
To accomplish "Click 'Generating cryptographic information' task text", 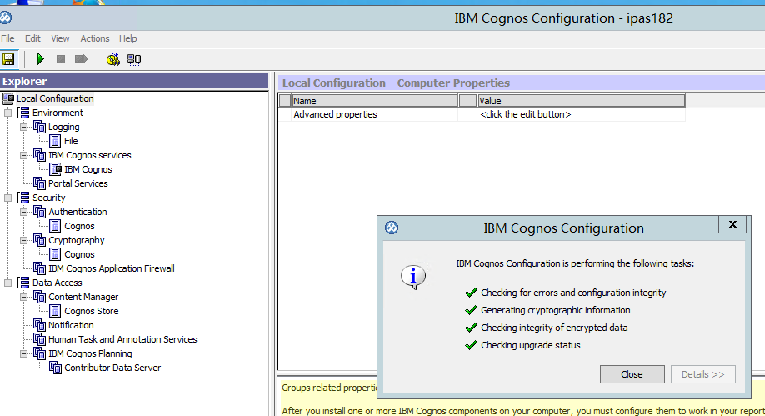I will pos(555,310).
